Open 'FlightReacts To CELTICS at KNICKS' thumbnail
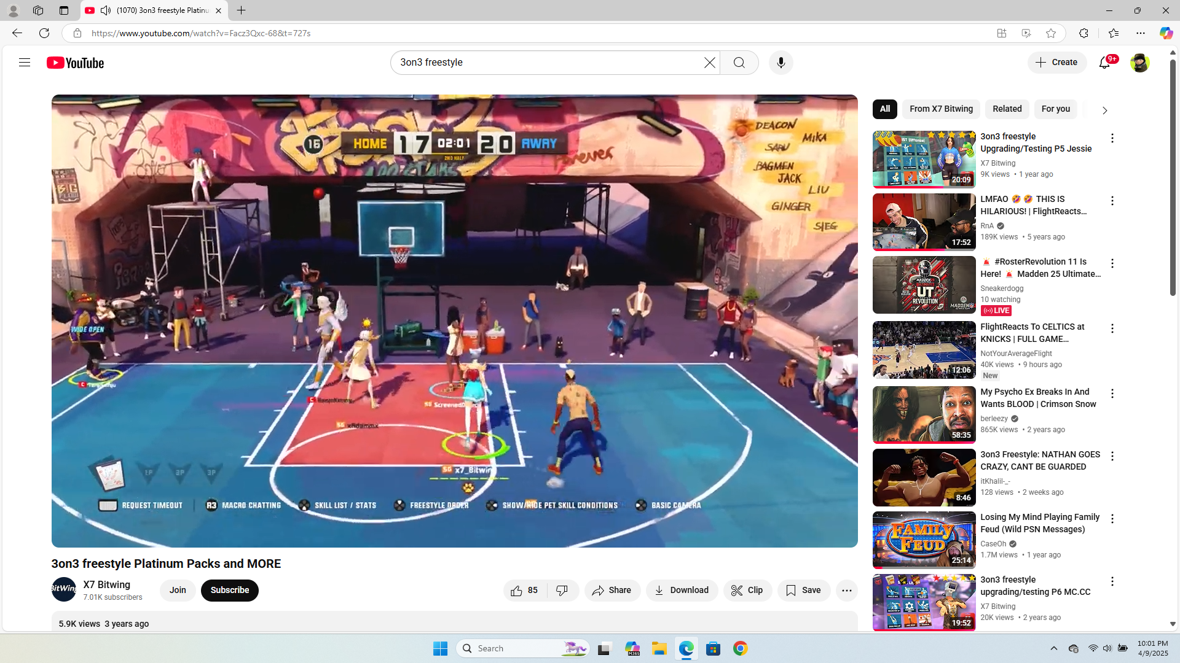Image resolution: width=1180 pixels, height=663 pixels. pyautogui.click(x=924, y=350)
